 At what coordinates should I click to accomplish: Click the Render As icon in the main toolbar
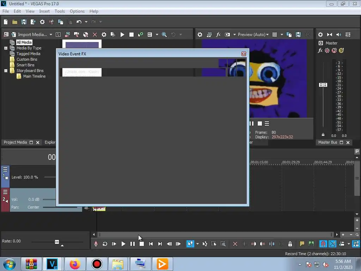coord(33,22)
